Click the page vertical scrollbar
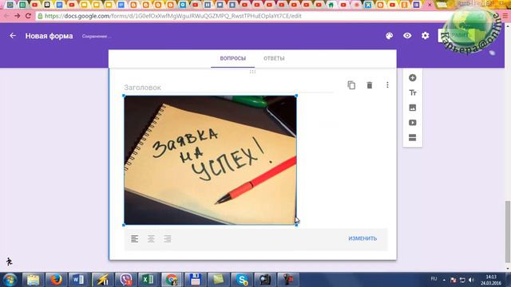The image size is (511, 287). tap(508, 231)
